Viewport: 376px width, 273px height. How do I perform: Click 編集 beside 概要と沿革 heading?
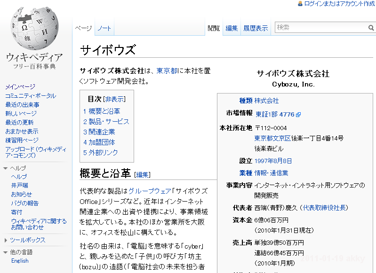point(143,174)
